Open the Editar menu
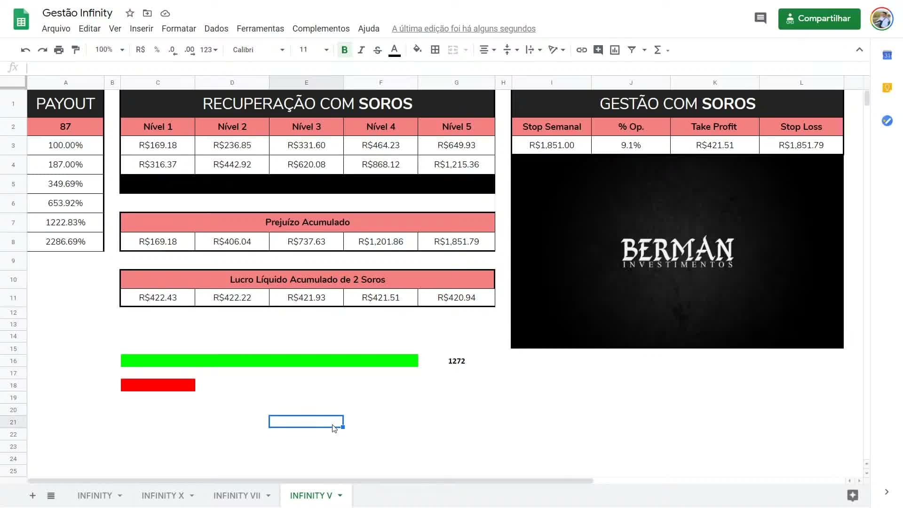 [x=89, y=29]
